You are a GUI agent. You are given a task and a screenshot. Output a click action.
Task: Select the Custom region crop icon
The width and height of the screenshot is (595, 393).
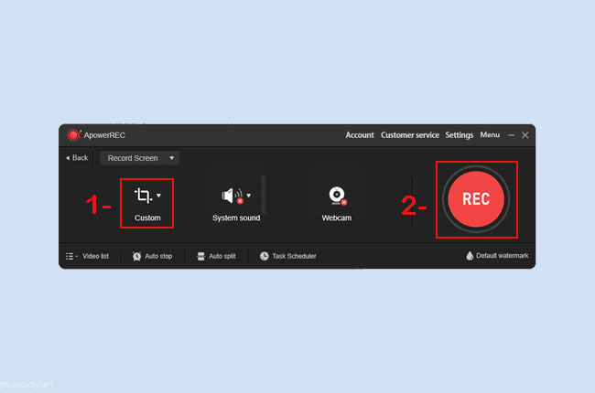click(x=143, y=196)
